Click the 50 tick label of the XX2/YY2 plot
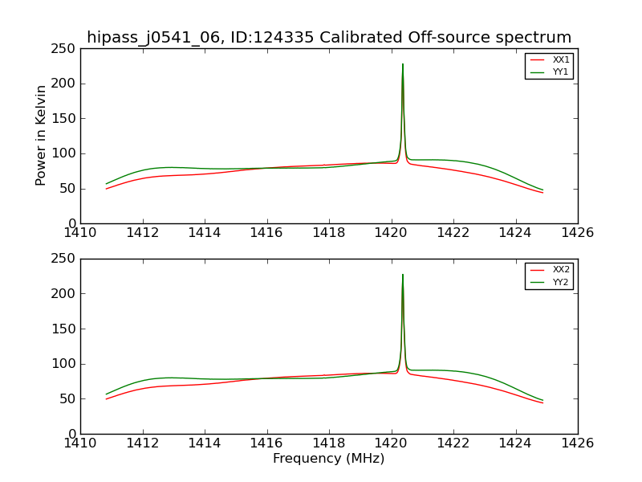The width and height of the screenshot is (642, 482). (67, 399)
